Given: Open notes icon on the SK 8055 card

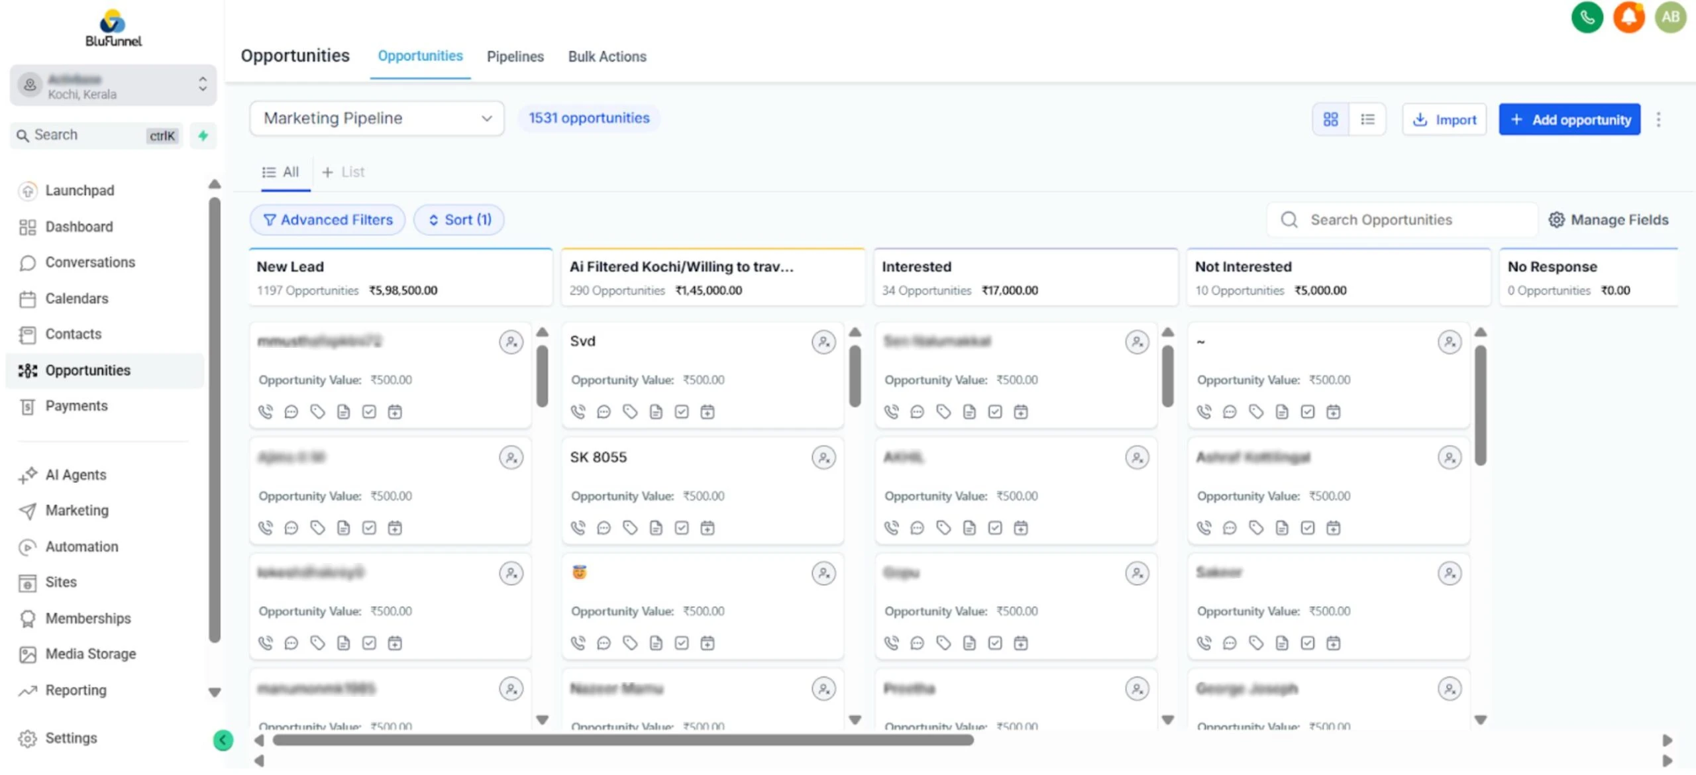Looking at the screenshot, I should pos(656,527).
